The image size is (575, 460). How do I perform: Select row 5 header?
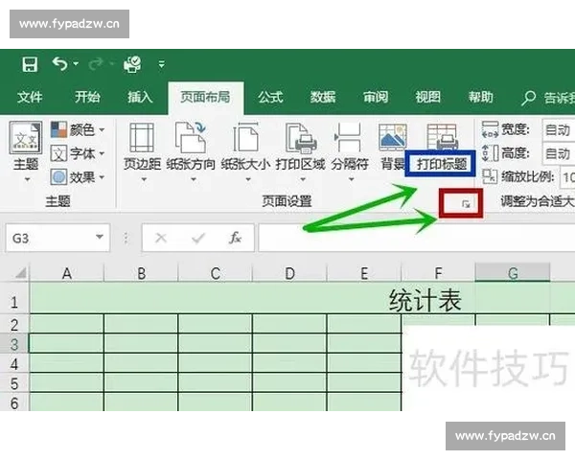[14, 383]
